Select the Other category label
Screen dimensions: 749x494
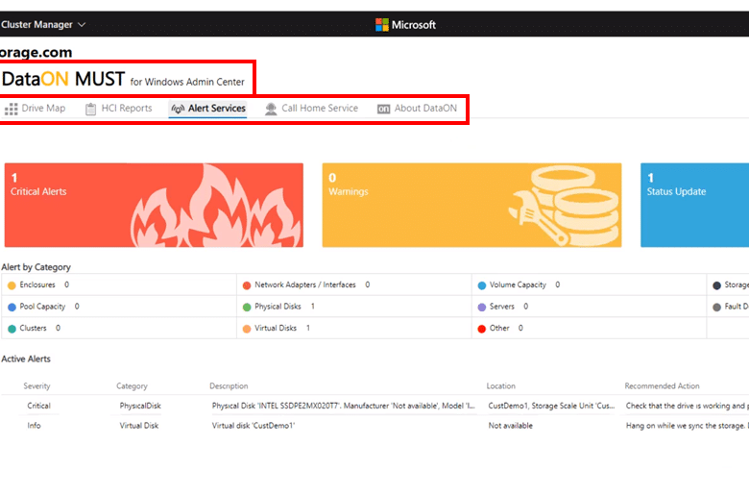pos(499,328)
